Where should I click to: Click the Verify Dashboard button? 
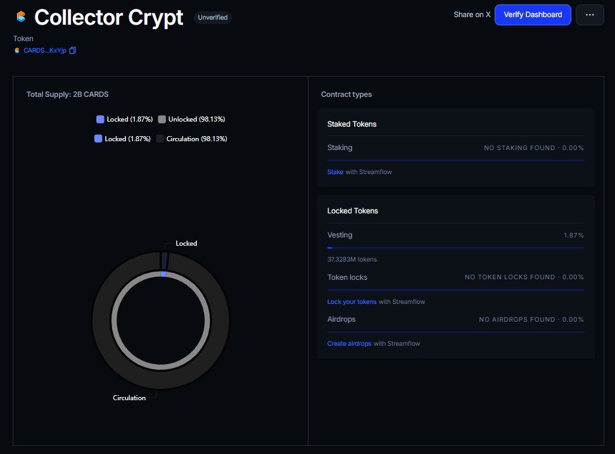[533, 15]
